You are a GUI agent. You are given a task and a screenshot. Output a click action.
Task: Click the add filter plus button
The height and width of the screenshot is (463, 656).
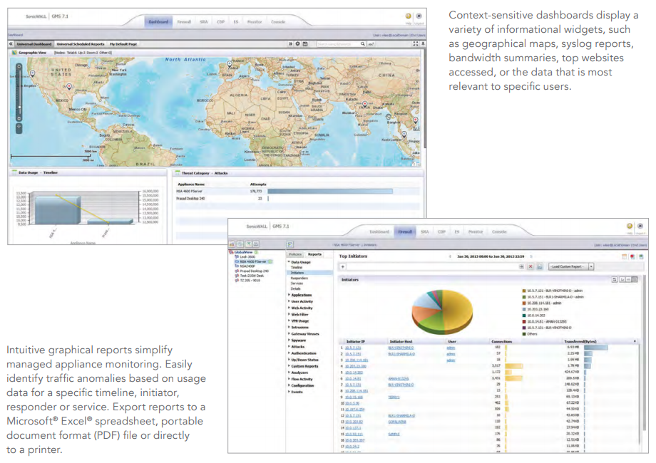pyautogui.click(x=343, y=266)
